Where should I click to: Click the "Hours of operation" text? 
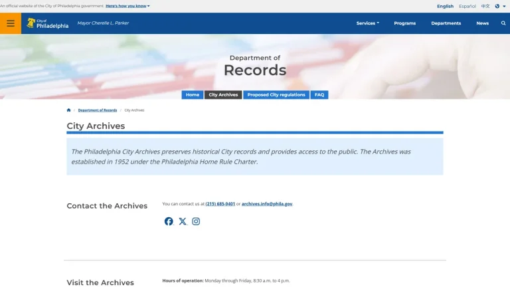(183, 280)
